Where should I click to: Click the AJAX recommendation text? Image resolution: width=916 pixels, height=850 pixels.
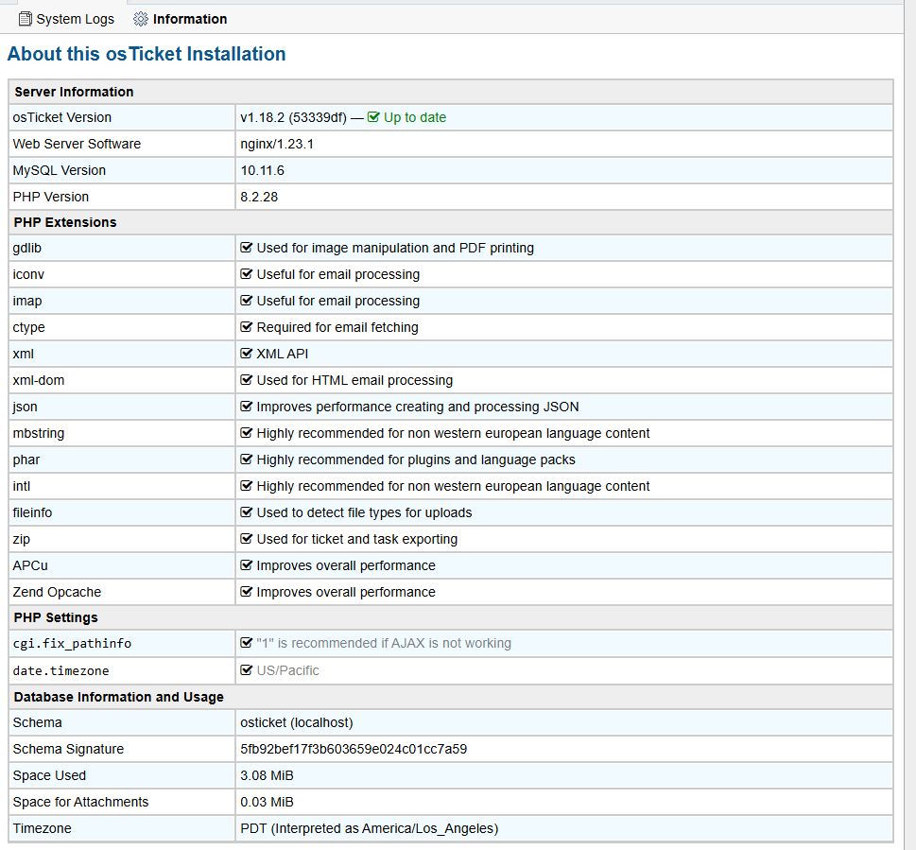384,643
